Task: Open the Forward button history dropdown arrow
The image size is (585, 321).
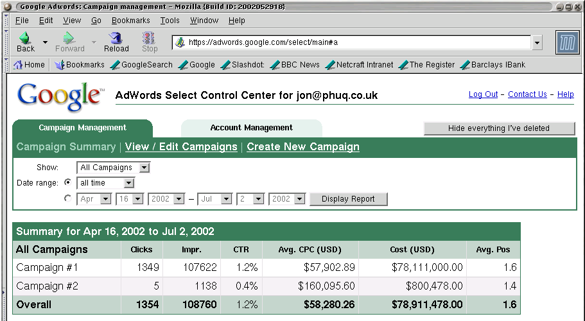Action: click(94, 42)
